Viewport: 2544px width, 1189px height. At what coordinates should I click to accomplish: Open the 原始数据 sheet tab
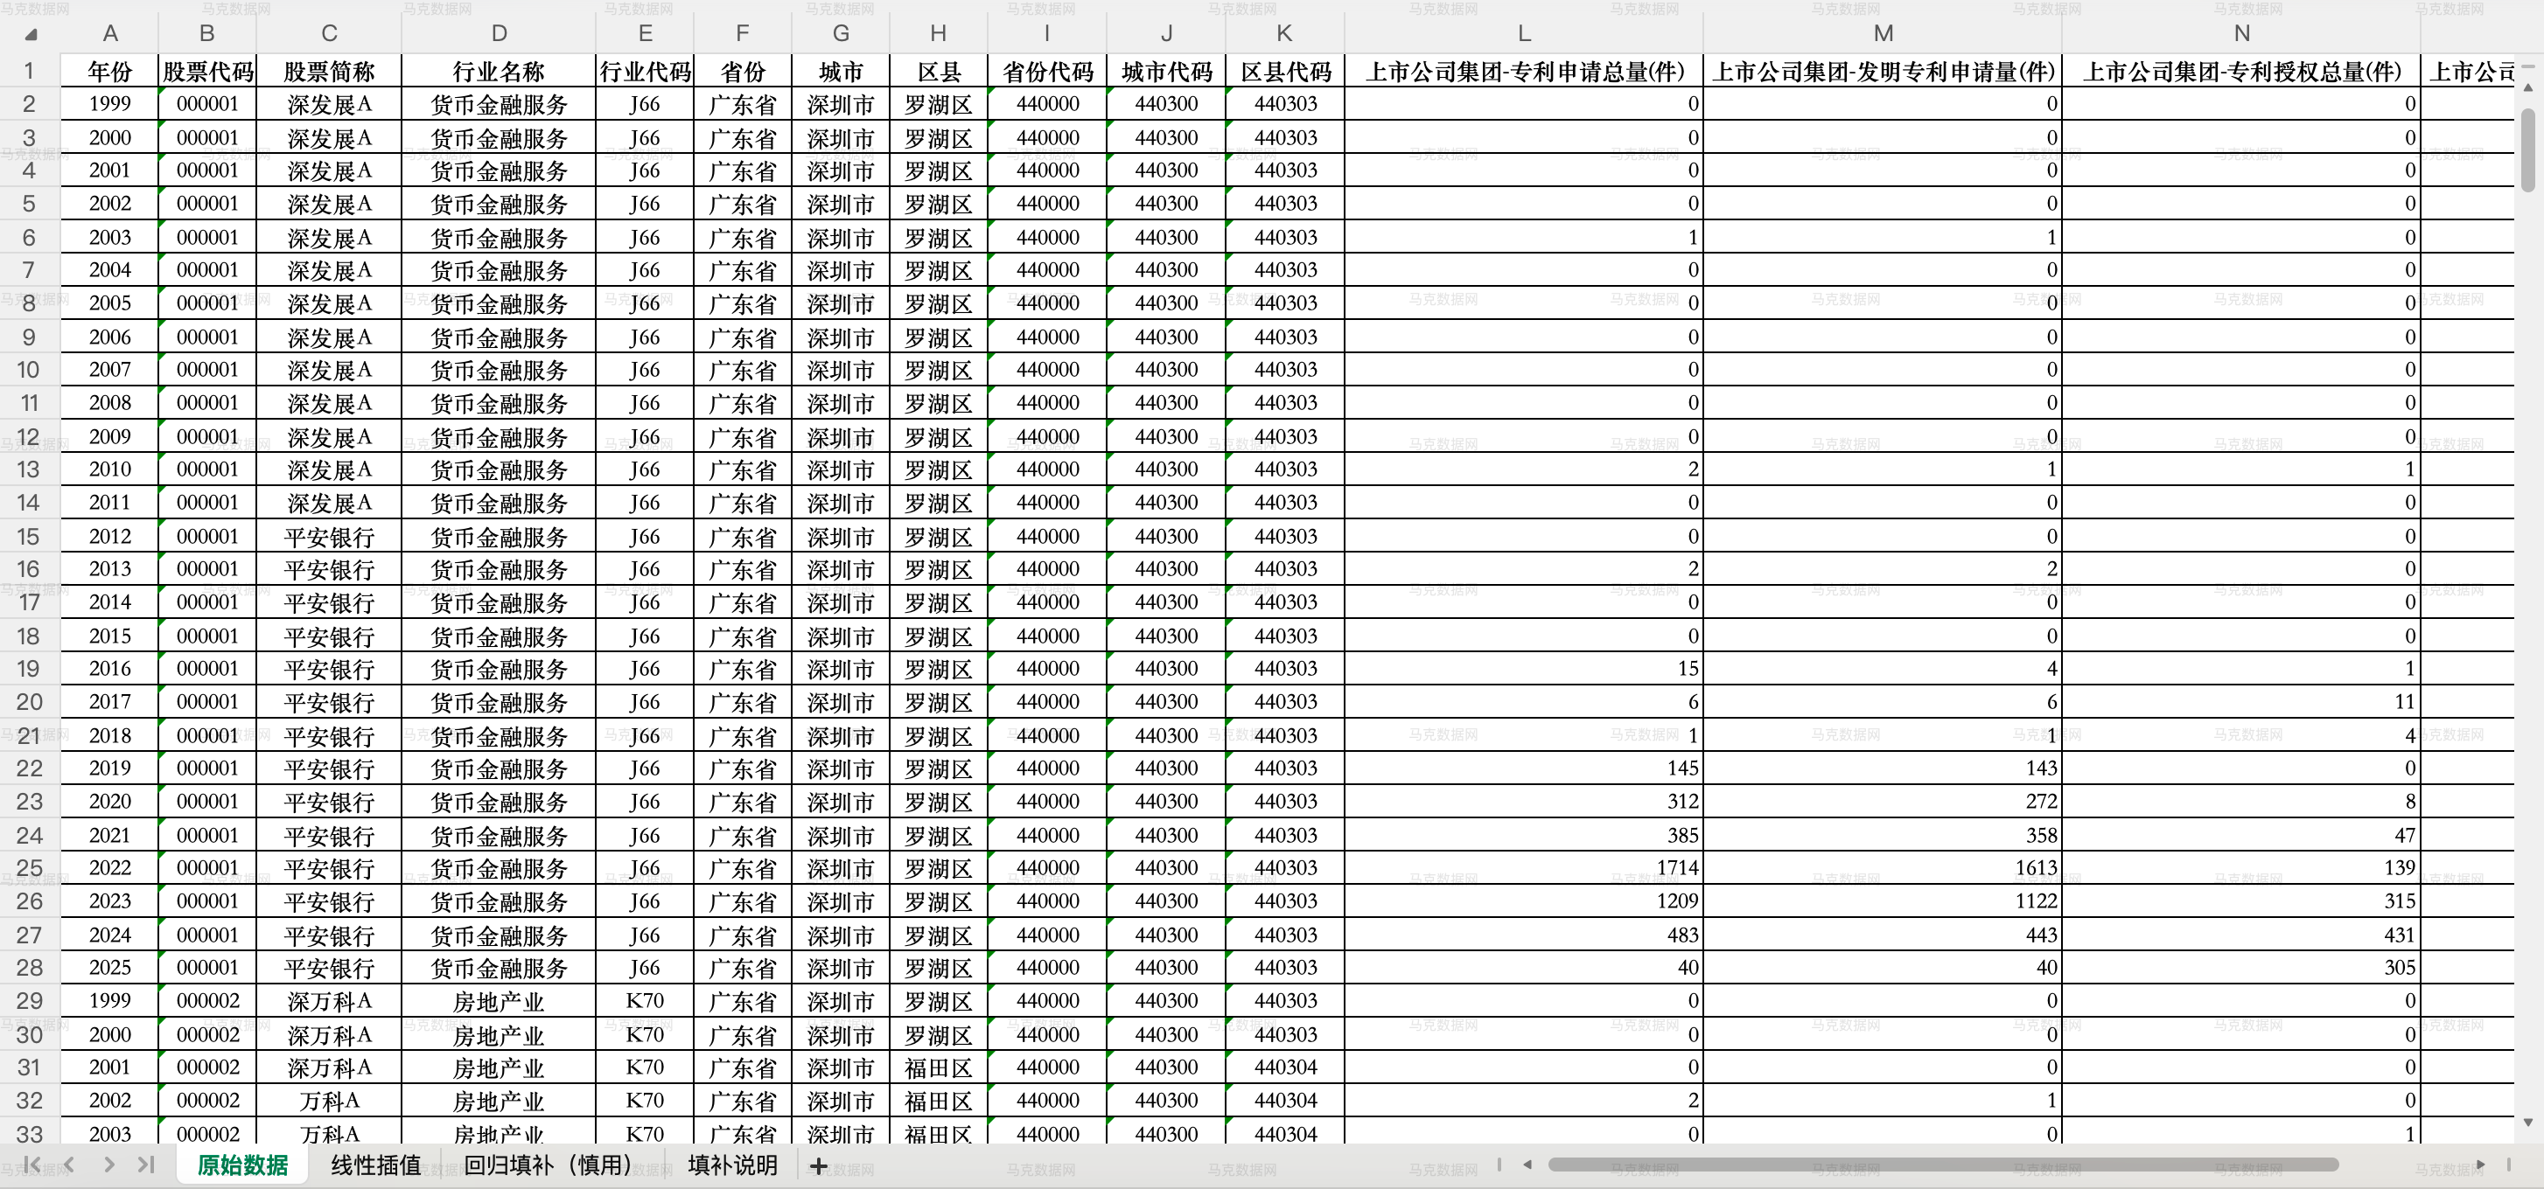(x=243, y=1165)
